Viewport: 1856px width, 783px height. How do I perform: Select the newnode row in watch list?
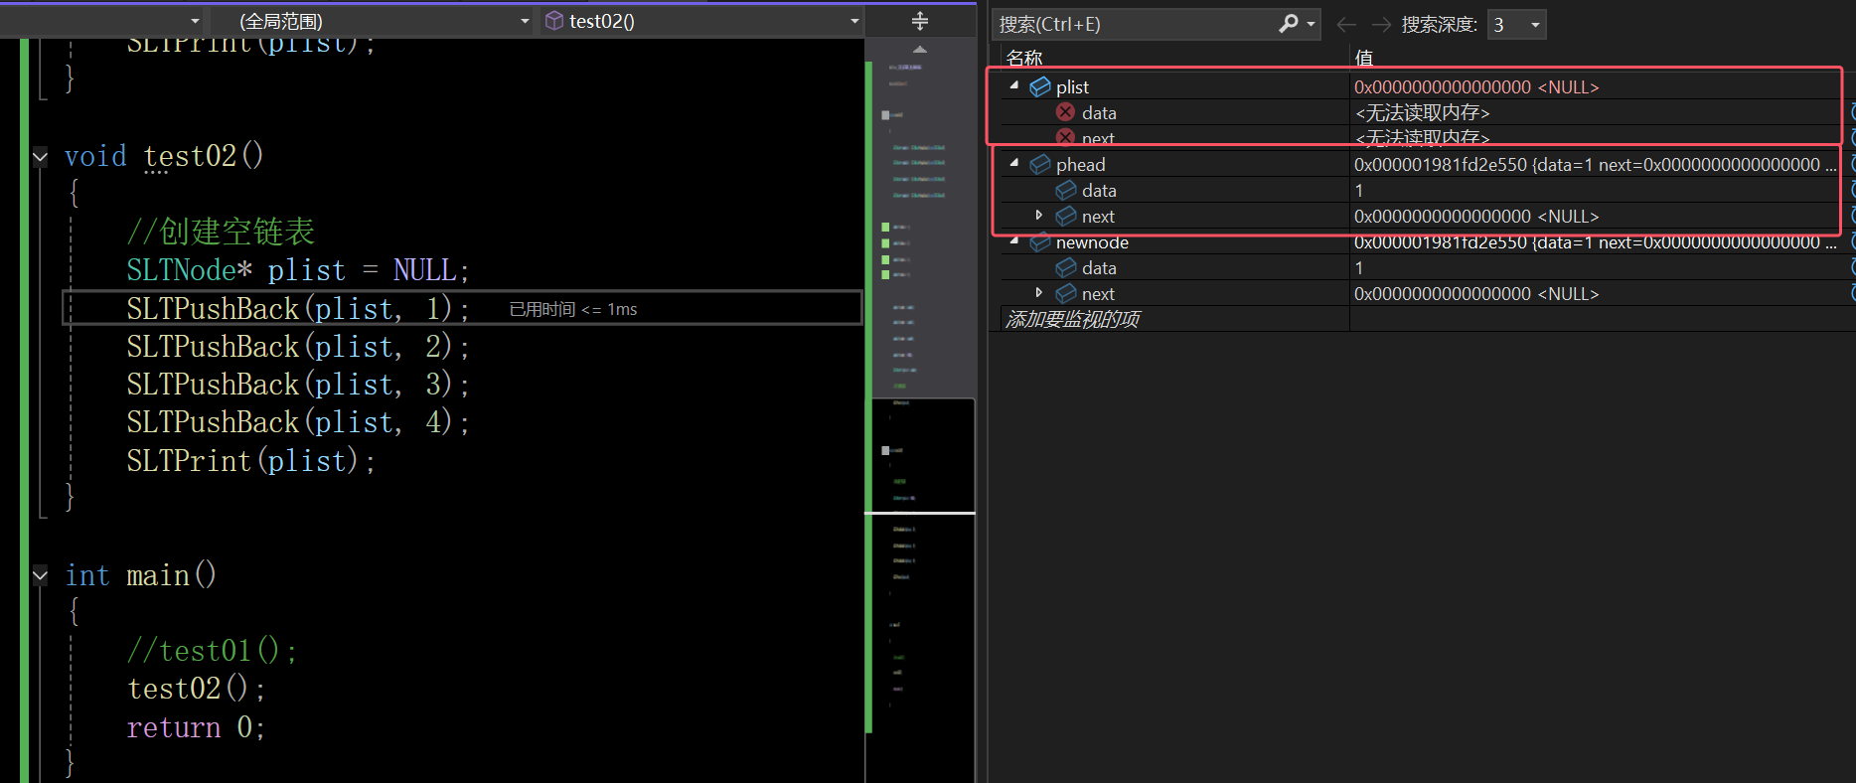point(1422,241)
